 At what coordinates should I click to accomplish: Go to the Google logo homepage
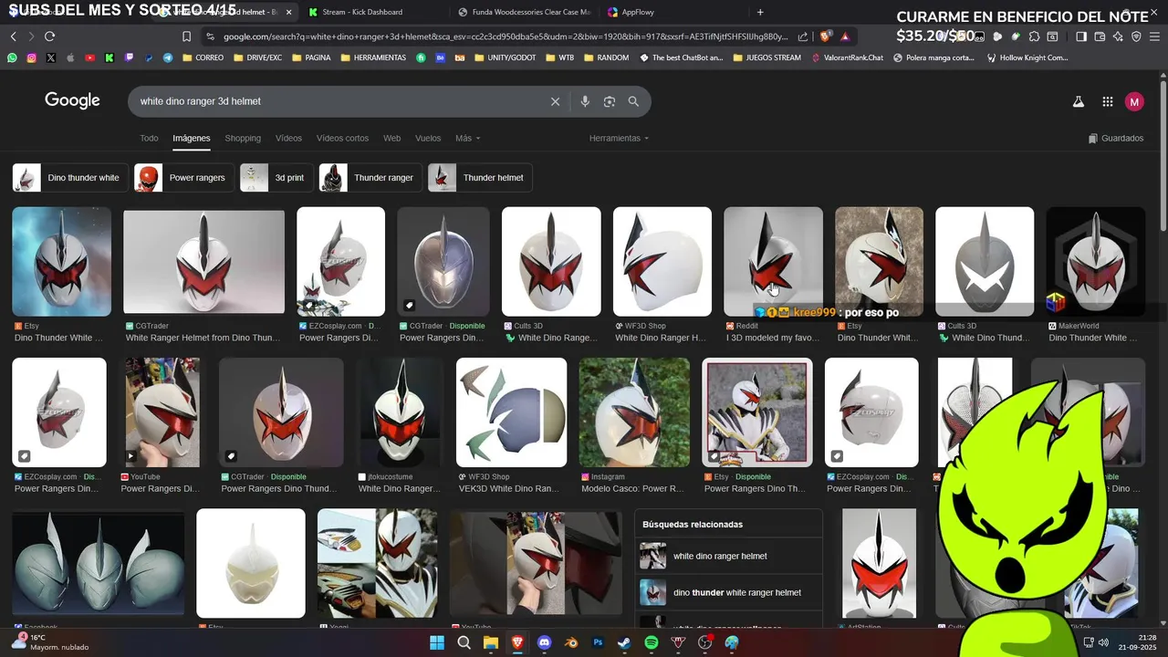click(72, 101)
